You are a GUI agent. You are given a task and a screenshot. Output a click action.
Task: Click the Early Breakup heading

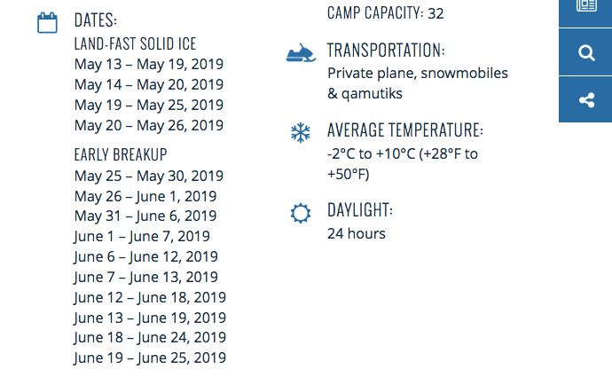(x=121, y=154)
